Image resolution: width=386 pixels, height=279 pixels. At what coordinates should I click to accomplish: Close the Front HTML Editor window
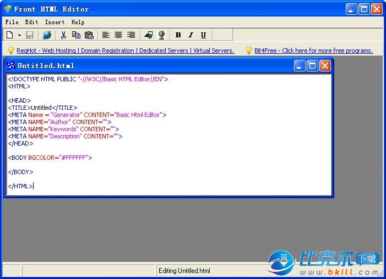coord(377,9)
